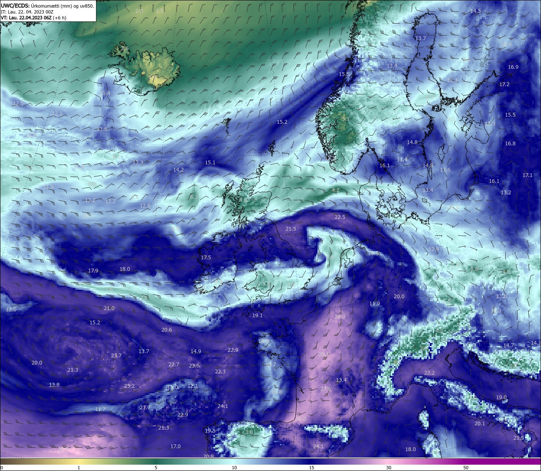Click the 3.1 value over Norway
Screen dimensions: 541x471
coord(345,119)
